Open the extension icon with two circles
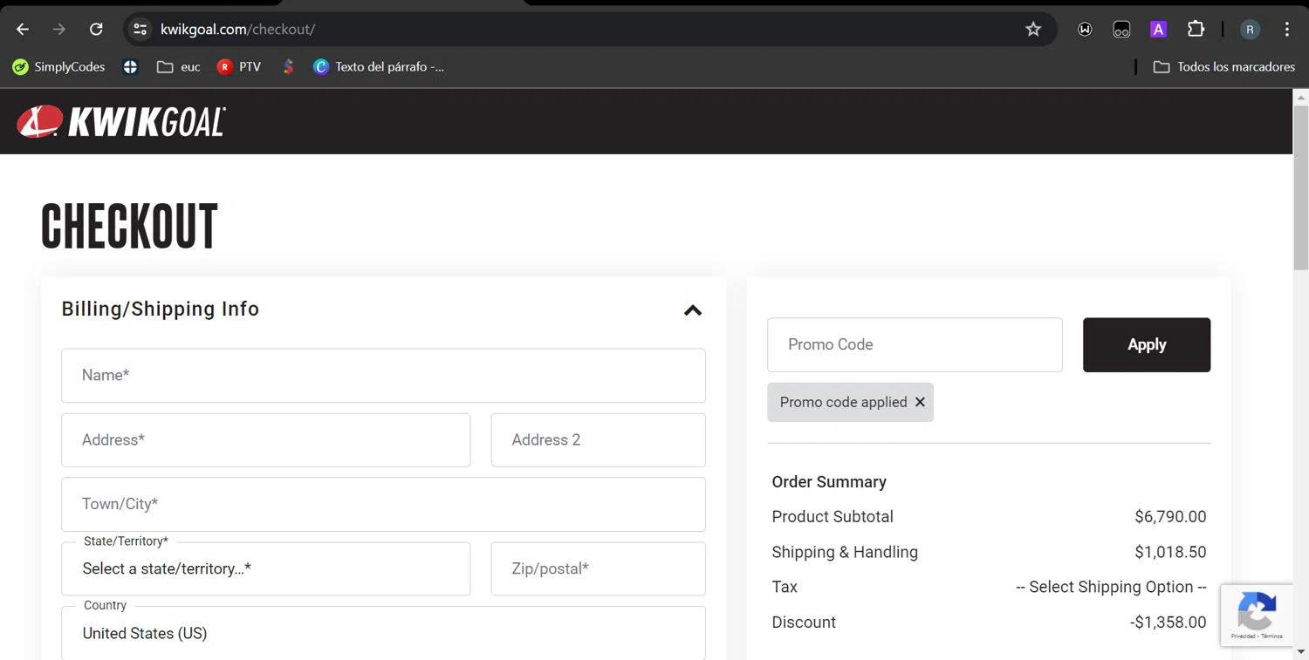This screenshot has width=1309, height=660. [x=1121, y=30]
